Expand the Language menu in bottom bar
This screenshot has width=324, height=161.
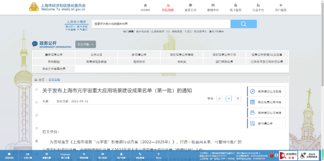coord(65,156)
